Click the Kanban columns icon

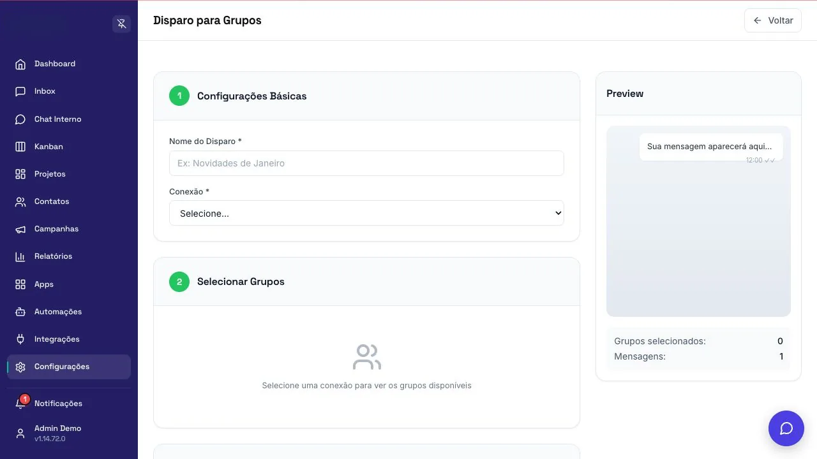click(x=20, y=147)
